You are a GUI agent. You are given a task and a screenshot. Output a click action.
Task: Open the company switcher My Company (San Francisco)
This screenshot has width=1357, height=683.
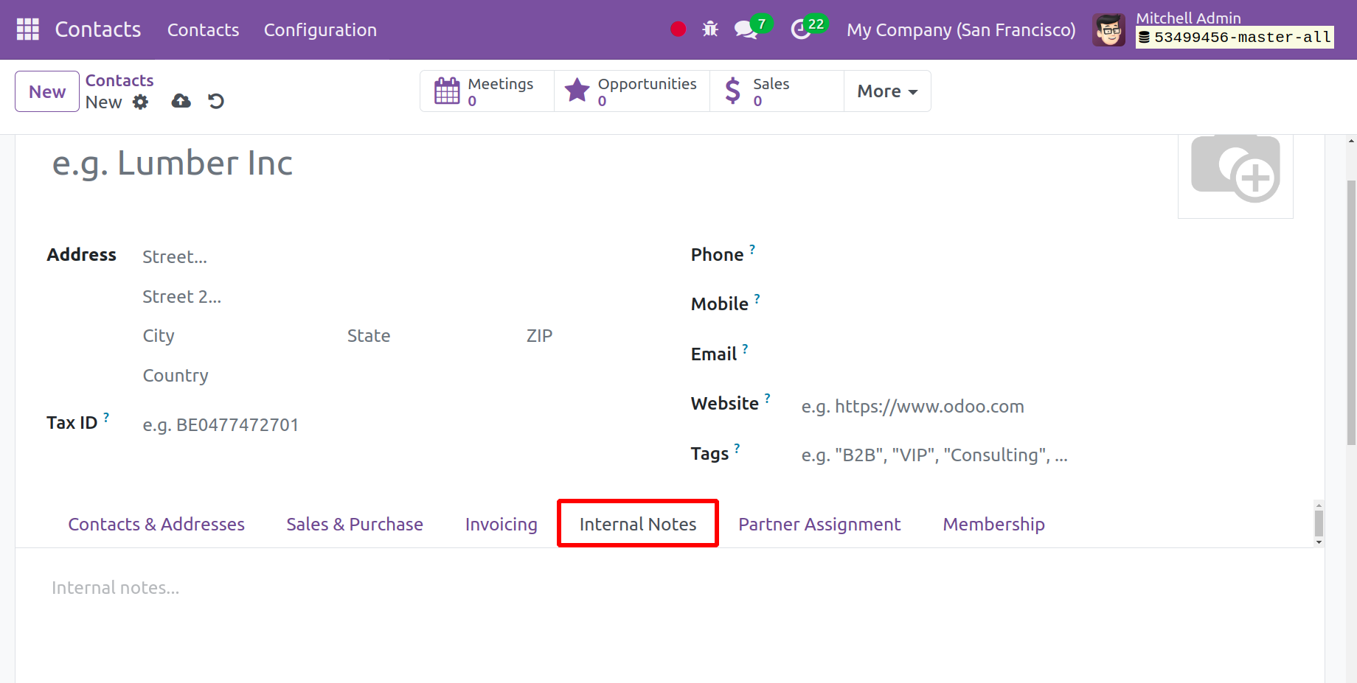[x=960, y=30]
